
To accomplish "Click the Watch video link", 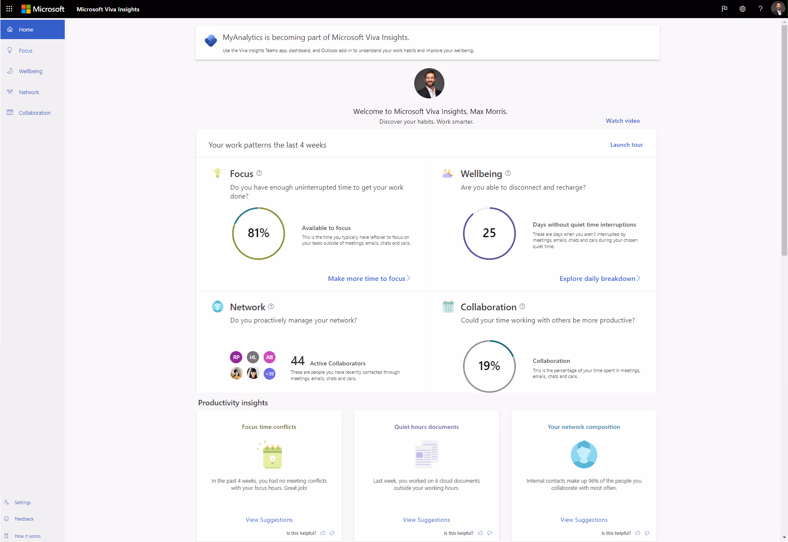I will (x=623, y=121).
